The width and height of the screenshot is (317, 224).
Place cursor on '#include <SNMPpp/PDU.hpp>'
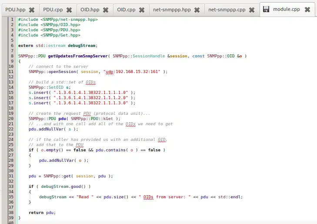[x=49, y=30]
